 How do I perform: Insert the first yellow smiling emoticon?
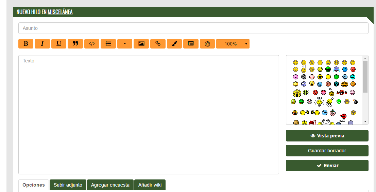click(x=295, y=62)
